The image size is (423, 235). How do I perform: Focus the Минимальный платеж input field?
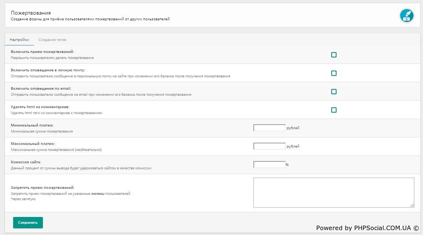[x=270, y=128]
